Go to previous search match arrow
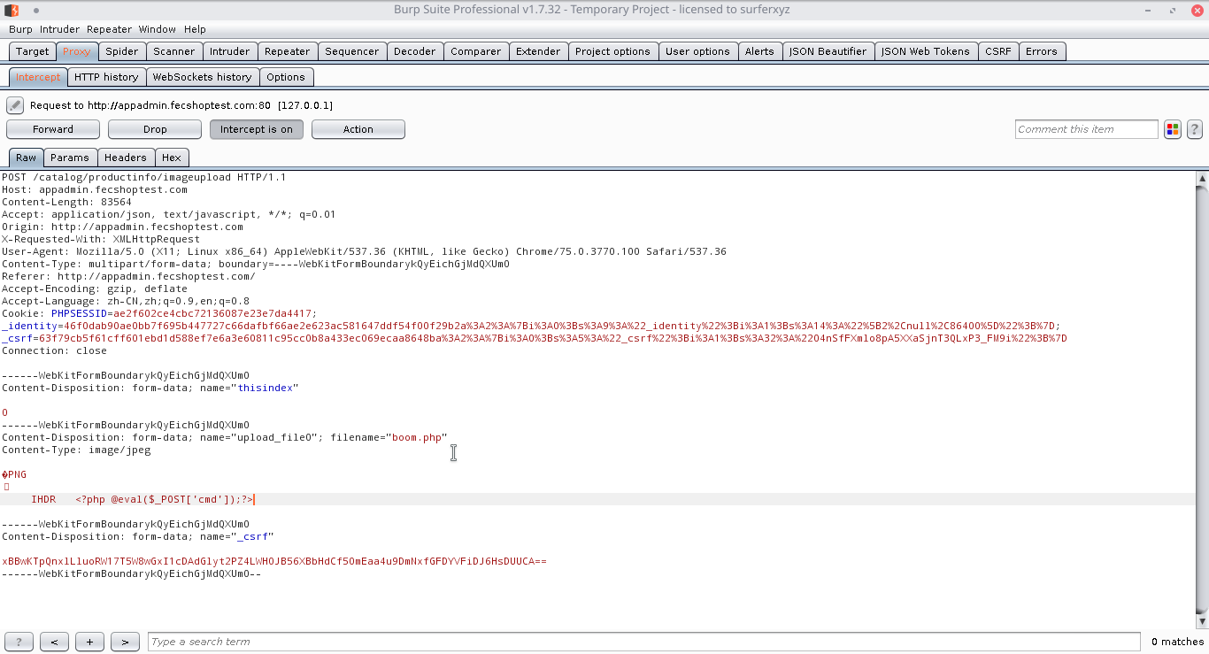 click(54, 642)
